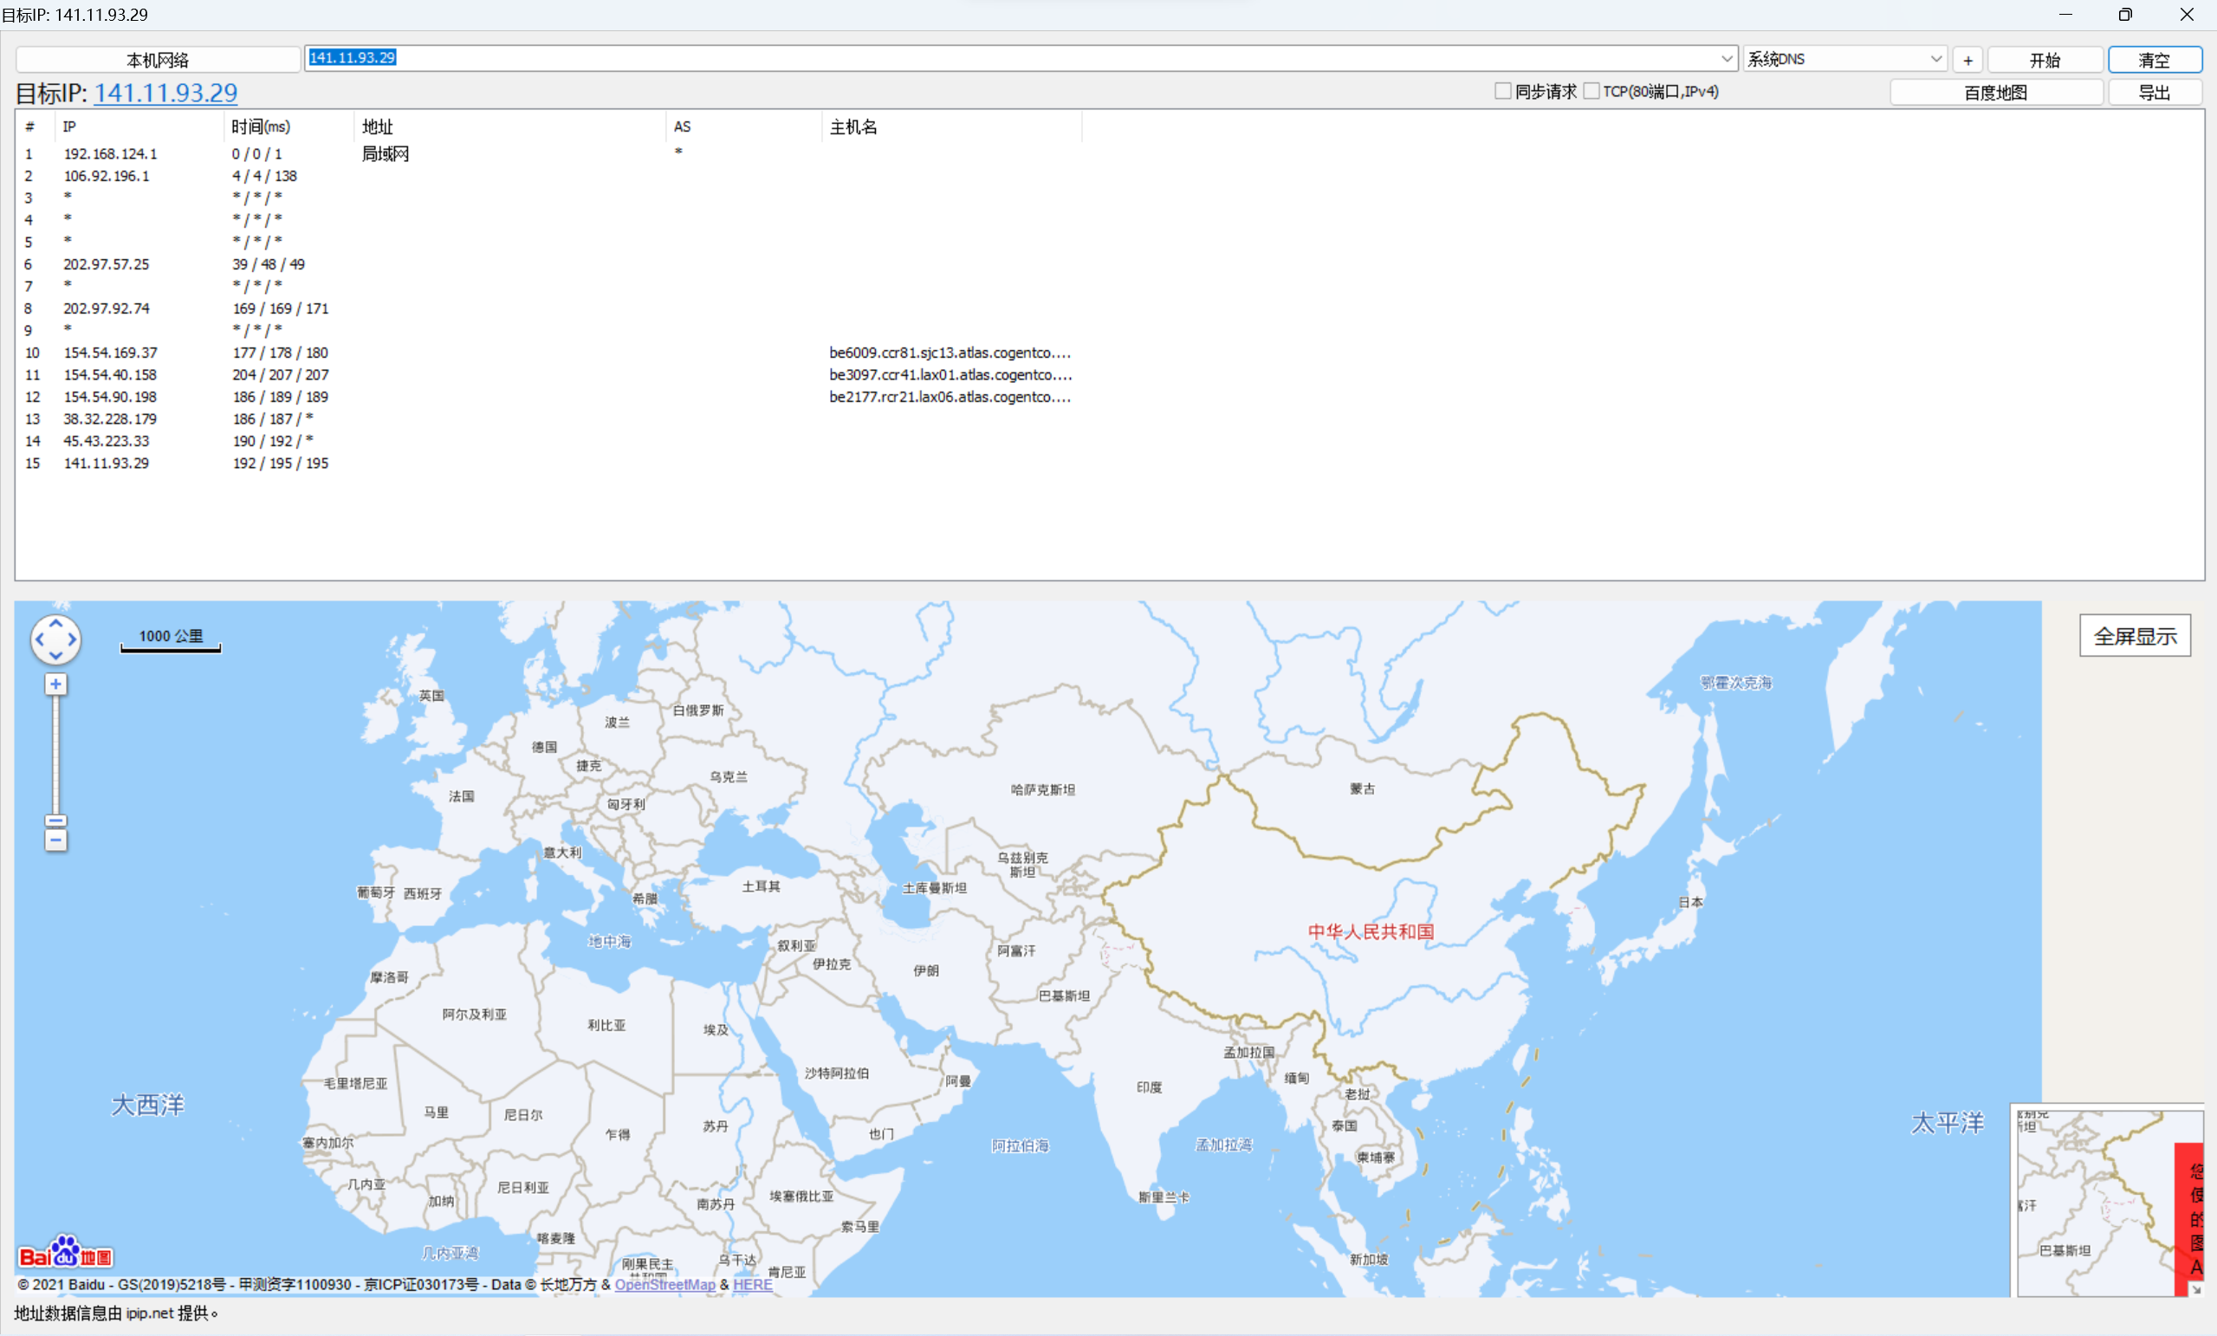Sort by the 时间(ms) column header
This screenshot has height=1336, width=2217.
(x=261, y=126)
